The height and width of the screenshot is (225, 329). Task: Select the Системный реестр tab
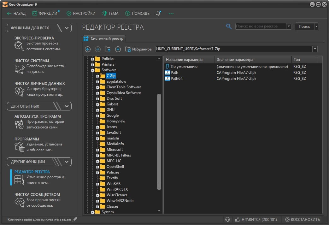104,38
